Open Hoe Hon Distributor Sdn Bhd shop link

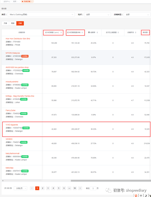[18, 39]
